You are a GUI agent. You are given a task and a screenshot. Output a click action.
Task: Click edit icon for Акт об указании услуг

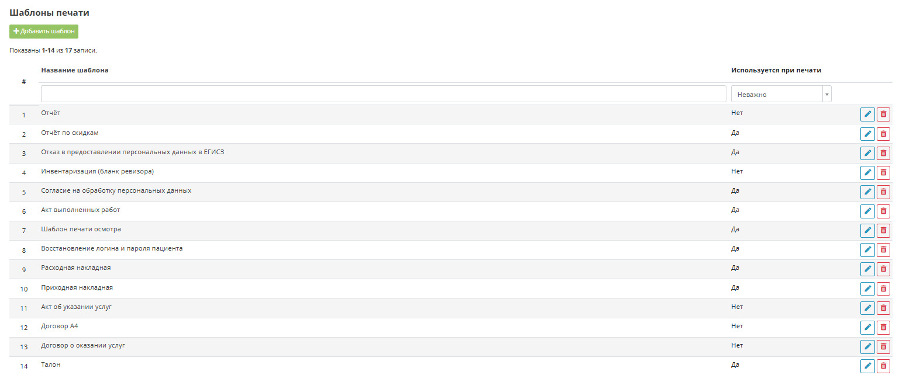[867, 308]
